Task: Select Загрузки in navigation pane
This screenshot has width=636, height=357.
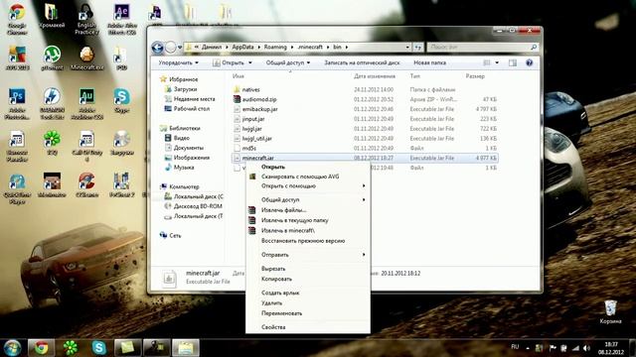Action: pos(186,89)
